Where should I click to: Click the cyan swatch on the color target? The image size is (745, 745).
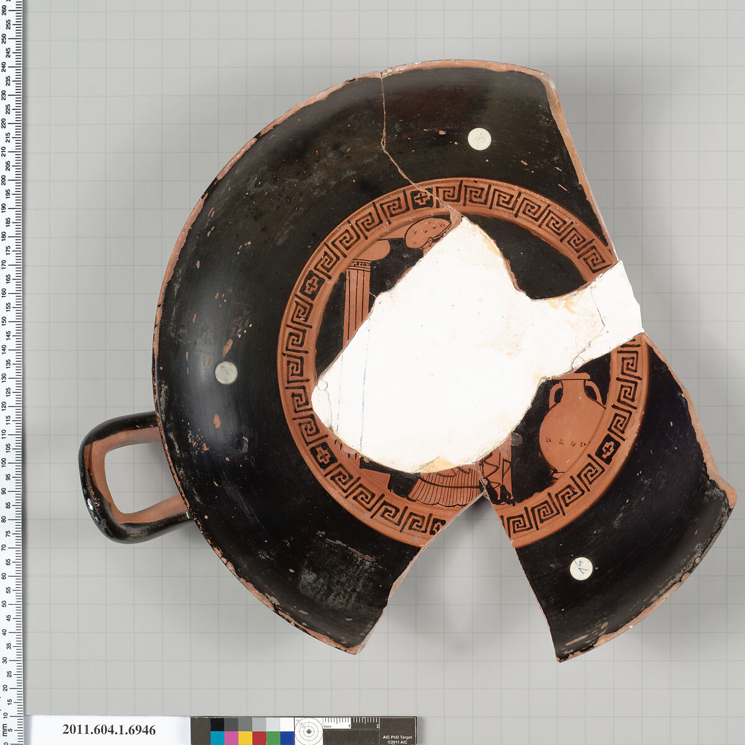(x=217, y=738)
